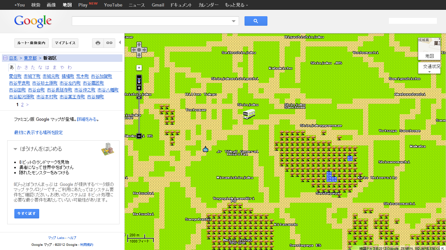Collapse the ぼうけんをはじめる section triangle
Viewport: 446px width, 250px height.
[x=15, y=149]
